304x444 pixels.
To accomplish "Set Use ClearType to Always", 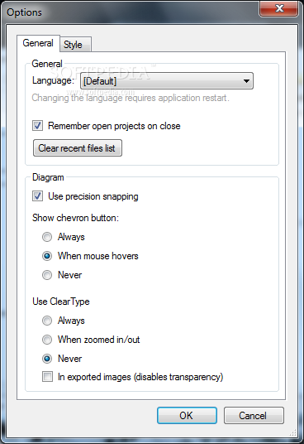I will tap(47, 321).
